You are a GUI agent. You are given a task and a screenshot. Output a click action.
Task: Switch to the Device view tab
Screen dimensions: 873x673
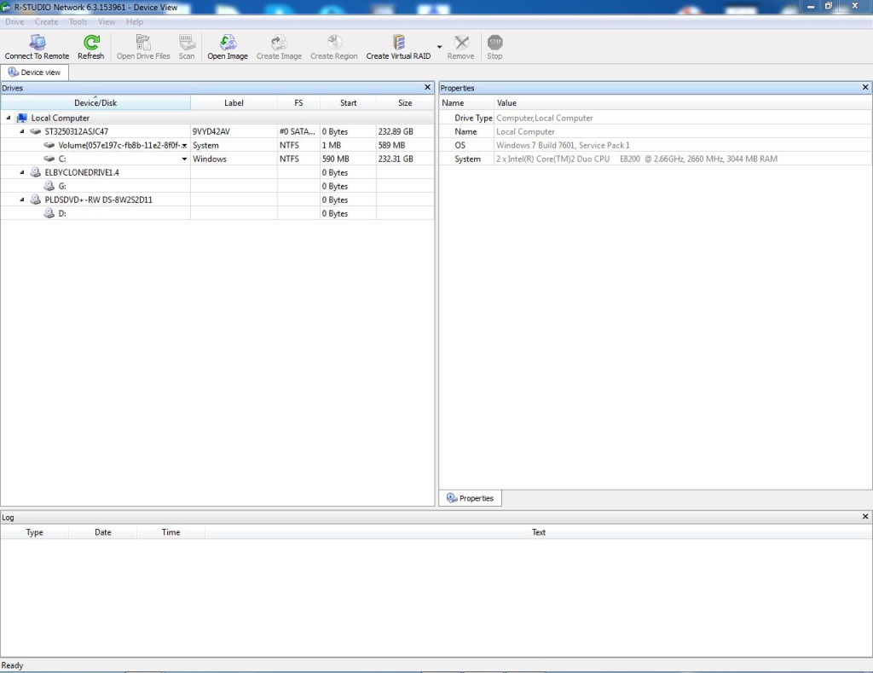[34, 73]
